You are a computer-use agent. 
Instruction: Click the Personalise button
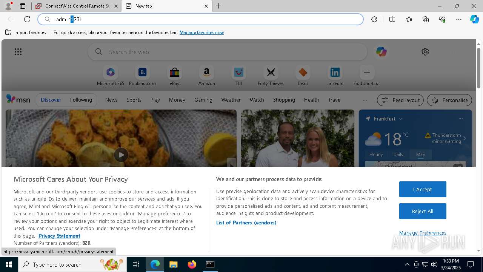point(449,100)
